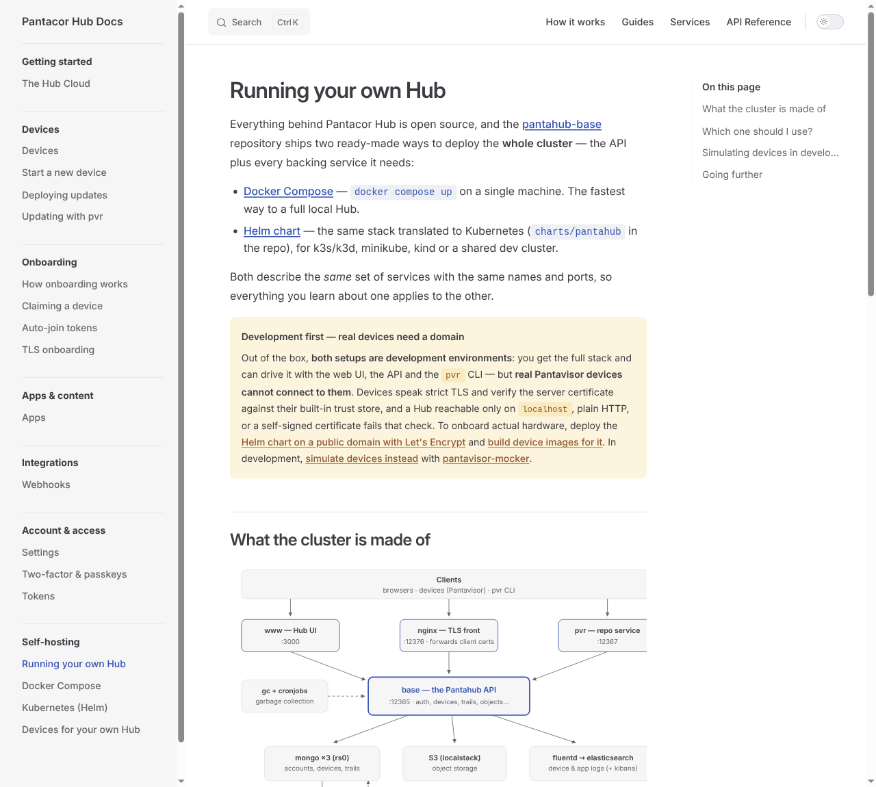The width and height of the screenshot is (876, 787).
Task: Click the Apps & content section header
Action: (57, 396)
